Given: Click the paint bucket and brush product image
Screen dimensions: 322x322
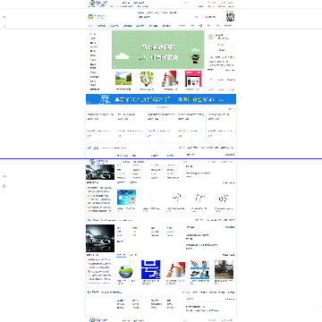Looking at the screenshot, I should (170, 79).
